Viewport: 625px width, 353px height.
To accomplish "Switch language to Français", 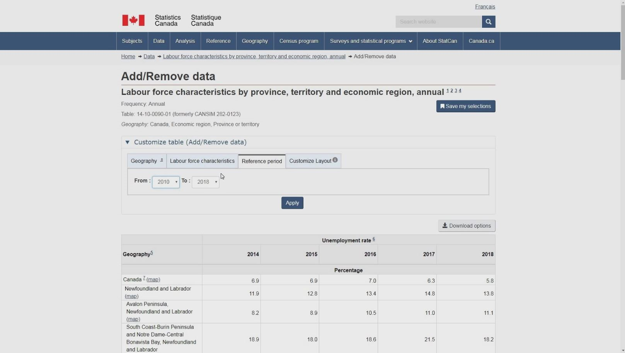I will pos(485,7).
